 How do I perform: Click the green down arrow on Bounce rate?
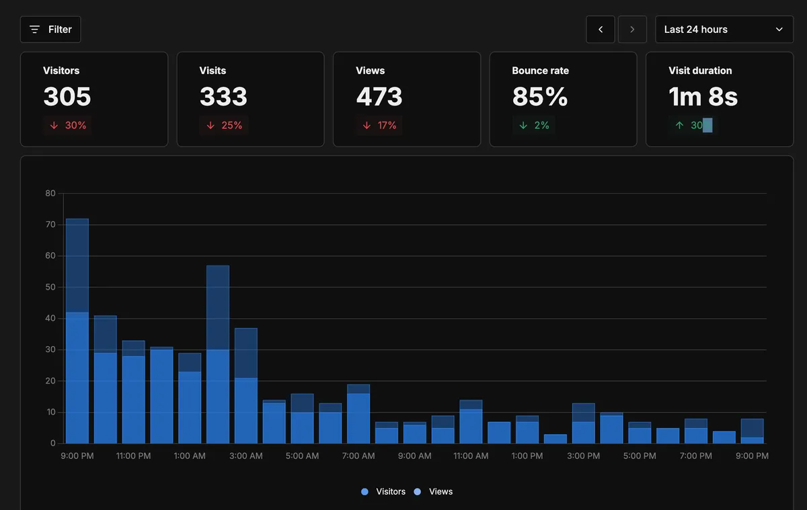pyautogui.click(x=522, y=125)
